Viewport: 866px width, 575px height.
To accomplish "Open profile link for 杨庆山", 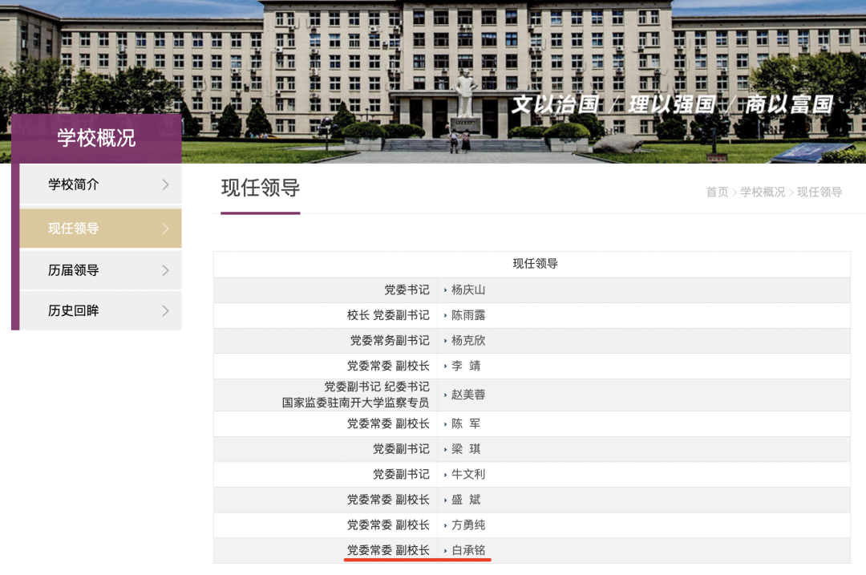I will click(468, 290).
